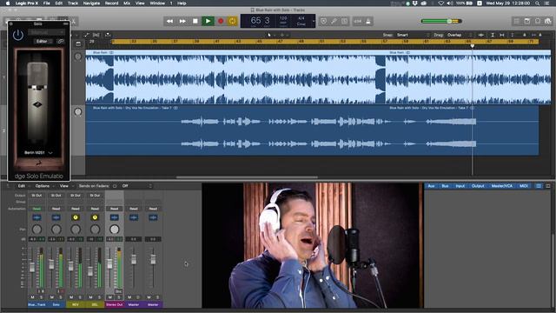
Task: Open the LCD display mode arrow
Action: pyautogui.click(x=314, y=21)
